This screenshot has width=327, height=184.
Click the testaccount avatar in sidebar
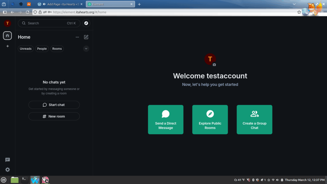coord(7,23)
